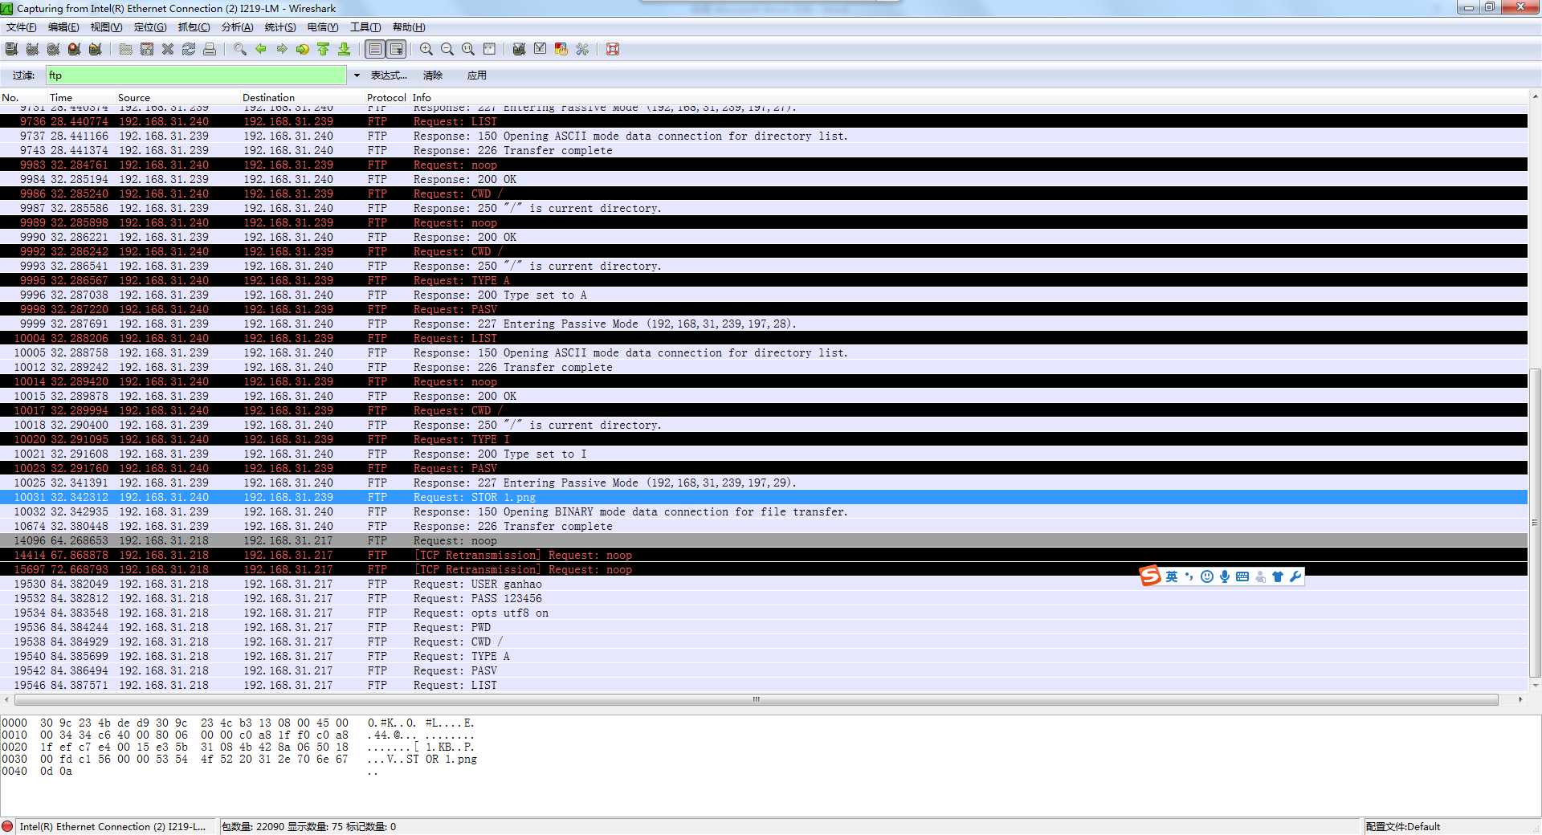Screen dimensions: 1542x835
Task: Select packet 14414 TCP Retransmission row
Action: (x=764, y=555)
